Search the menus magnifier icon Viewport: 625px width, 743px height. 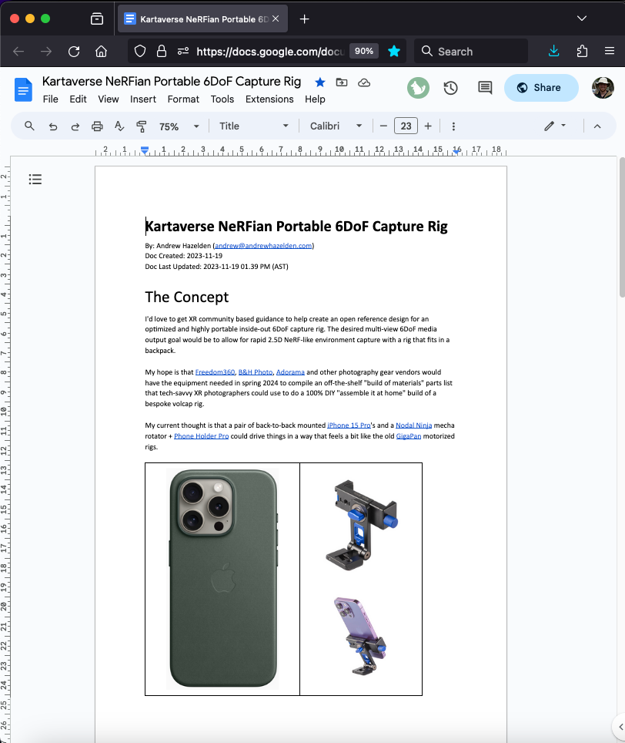[x=29, y=126]
